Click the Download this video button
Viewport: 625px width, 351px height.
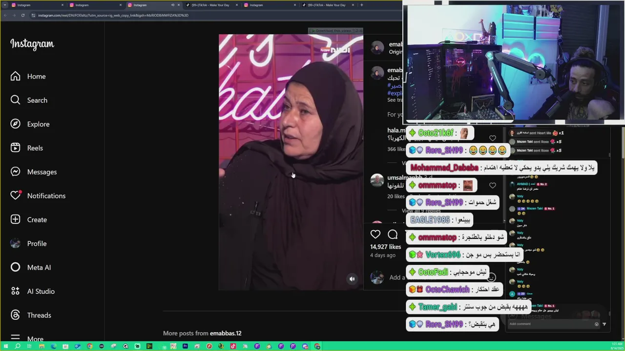coord(333,31)
